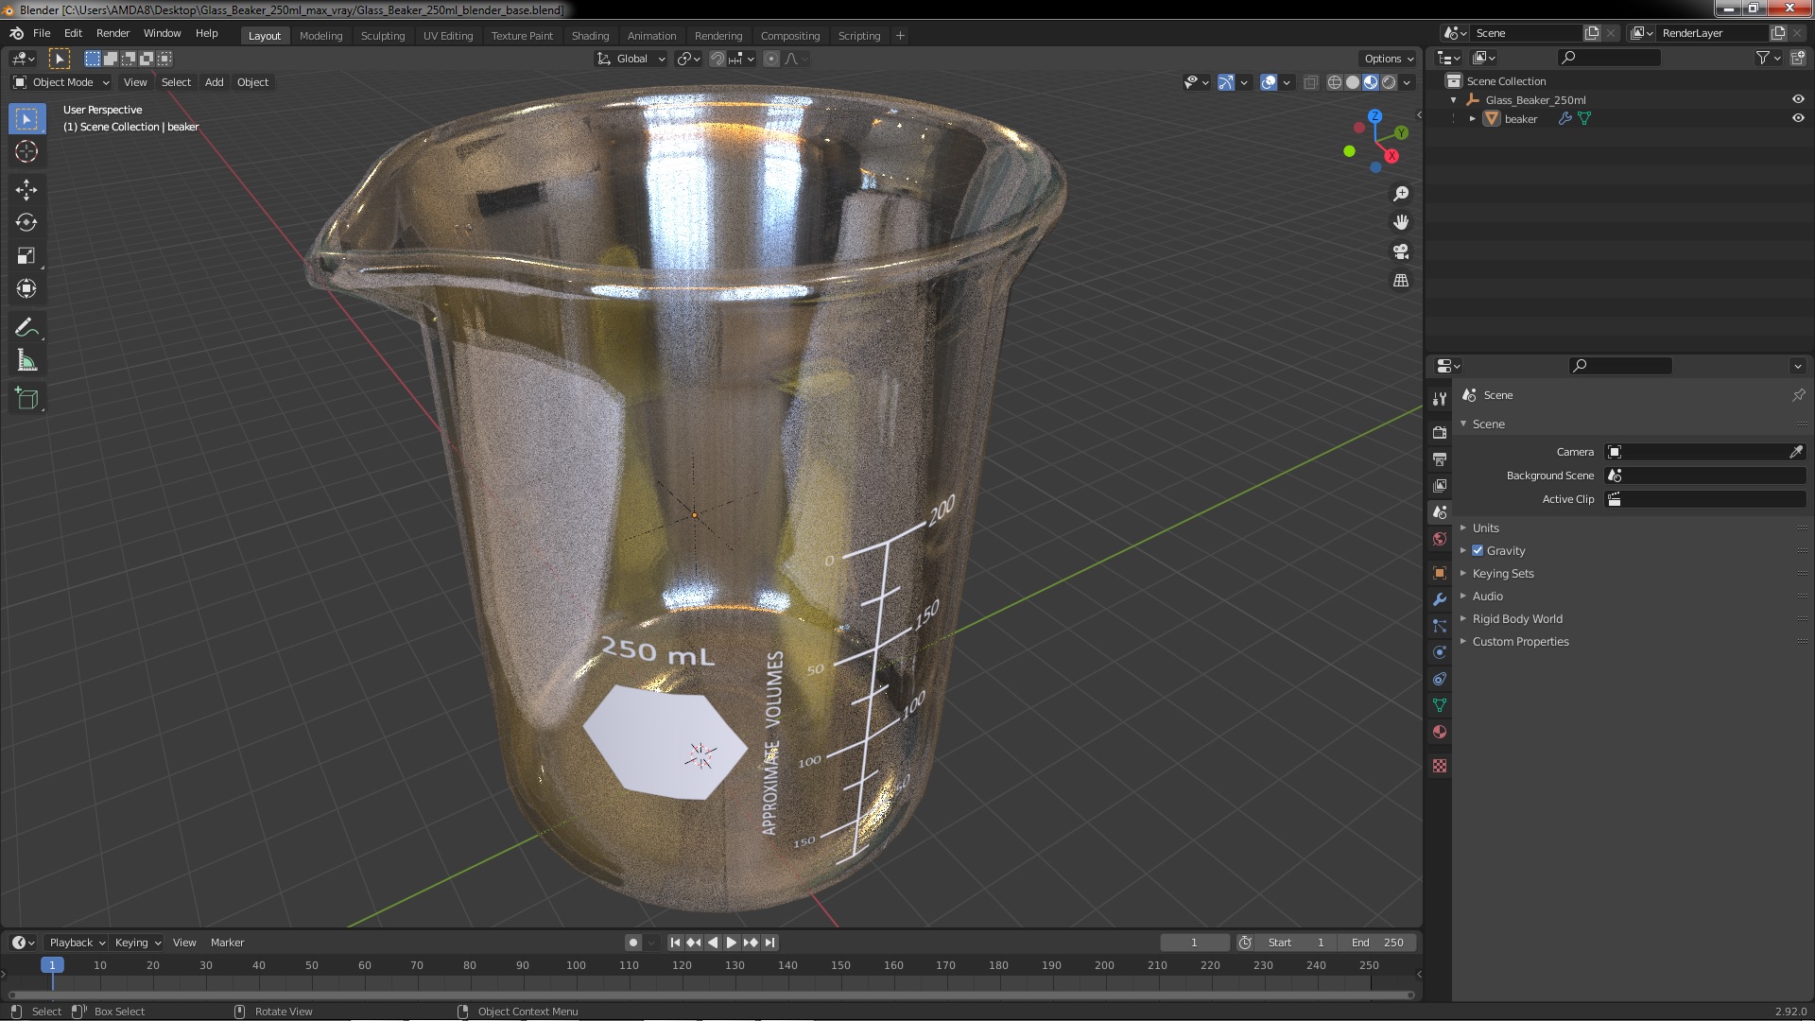Hide the beaker object in outliner
The height and width of the screenshot is (1021, 1815).
(1798, 118)
